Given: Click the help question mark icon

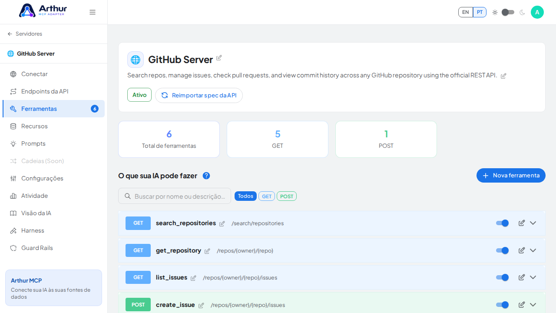Looking at the screenshot, I should 206,176.
